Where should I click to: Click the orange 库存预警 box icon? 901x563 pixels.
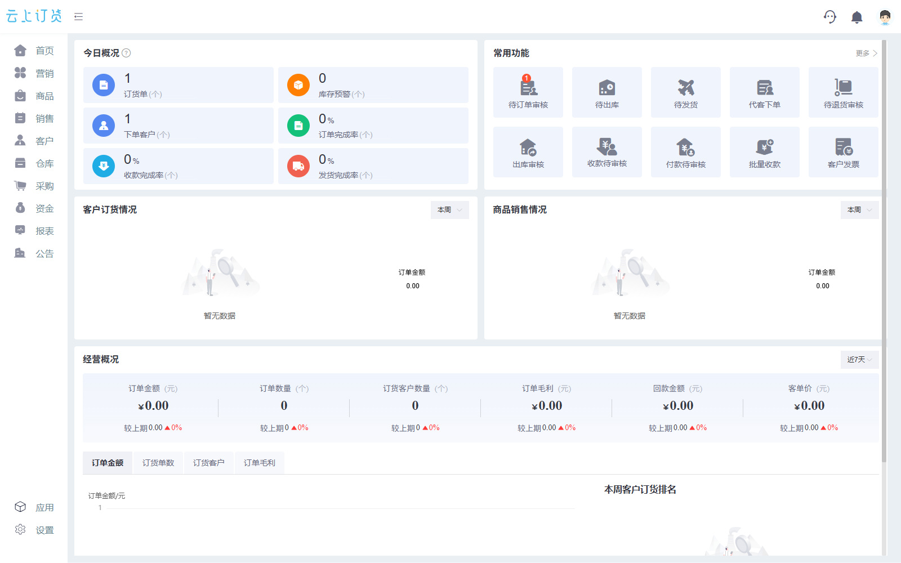click(x=298, y=85)
